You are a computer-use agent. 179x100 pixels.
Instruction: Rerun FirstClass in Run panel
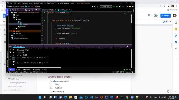[10, 49]
